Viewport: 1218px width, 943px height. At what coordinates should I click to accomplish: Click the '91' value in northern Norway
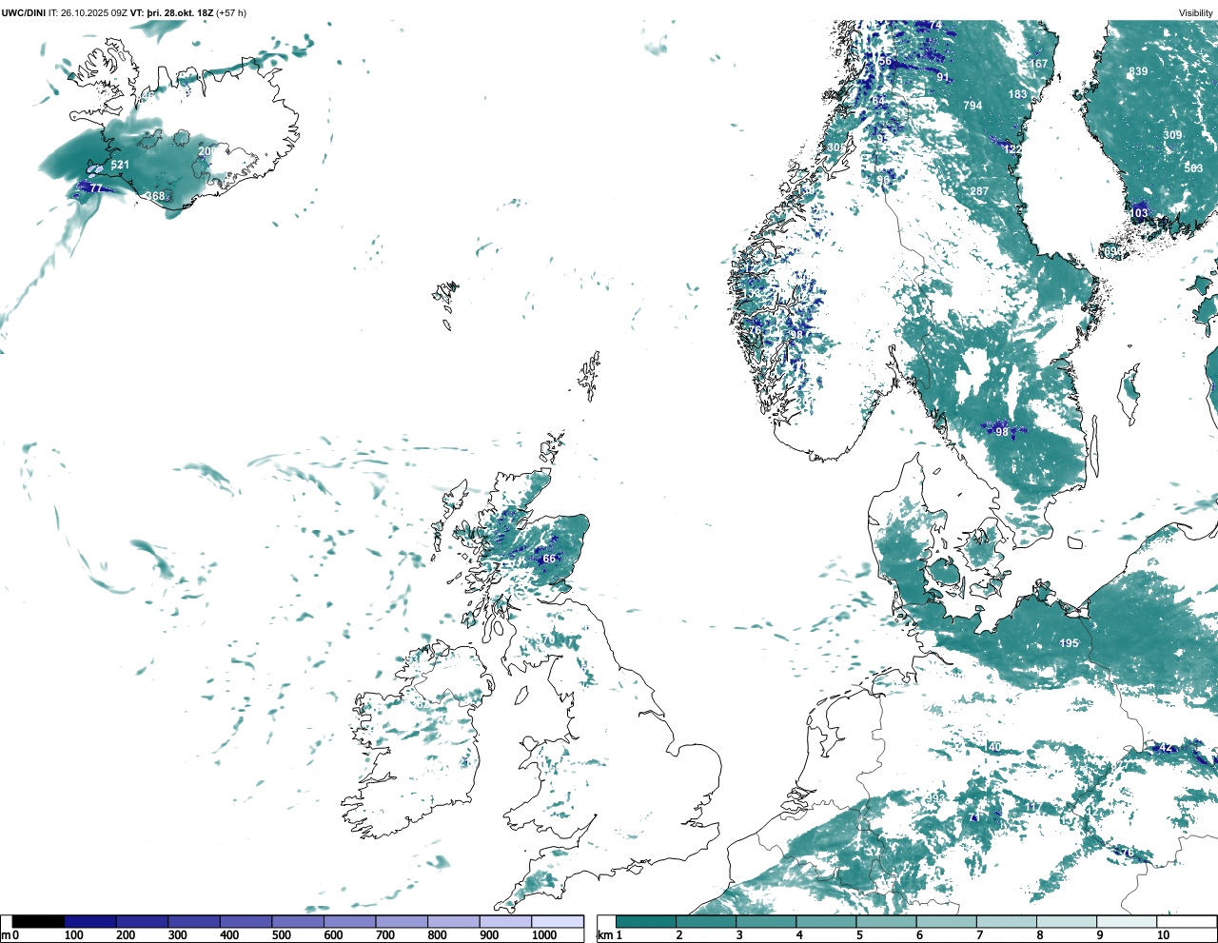click(x=943, y=77)
